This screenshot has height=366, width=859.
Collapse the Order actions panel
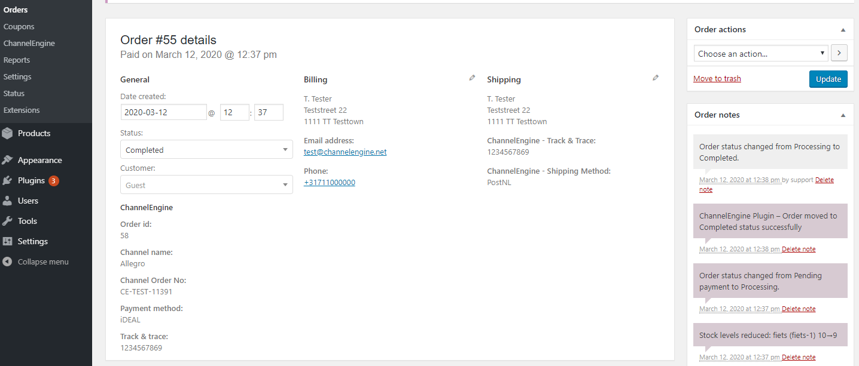tap(843, 30)
